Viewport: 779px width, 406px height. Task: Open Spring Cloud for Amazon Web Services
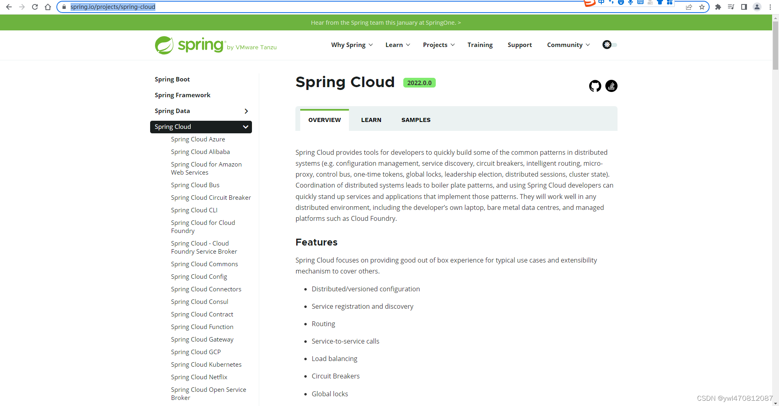206,169
